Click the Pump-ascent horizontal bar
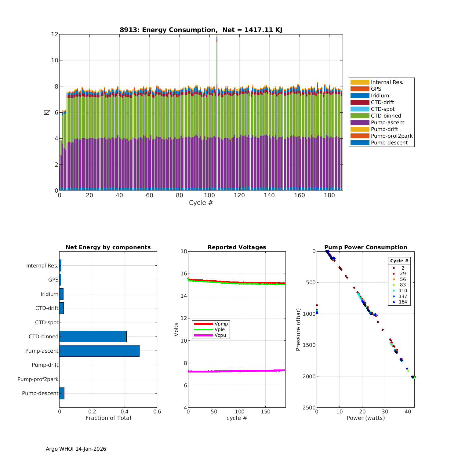The width and height of the screenshot is (458, 458). (x=99, y=351)
